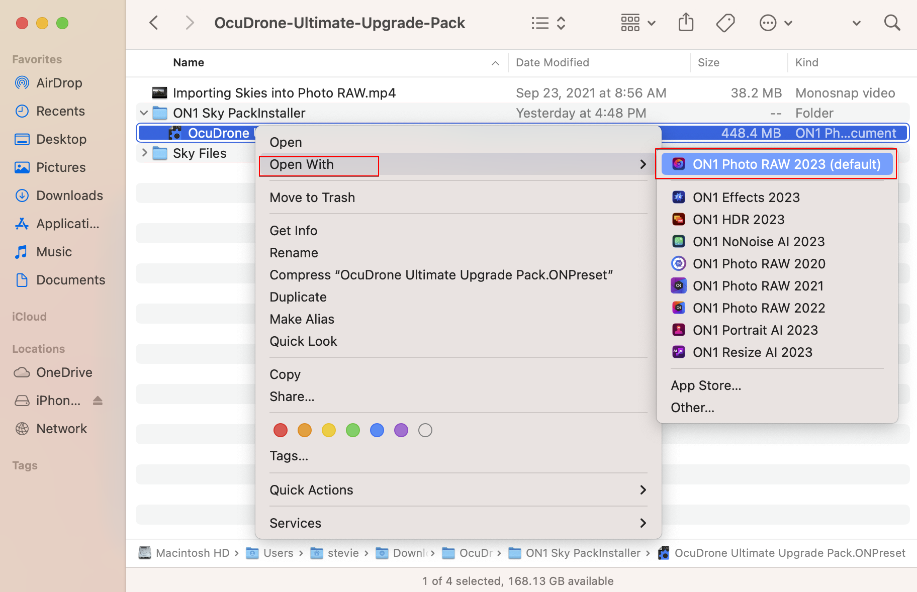This screenshot has height=592, width=917.
Task: Eject the iPhone volume in the sidebar
Action: click(98, 401)
